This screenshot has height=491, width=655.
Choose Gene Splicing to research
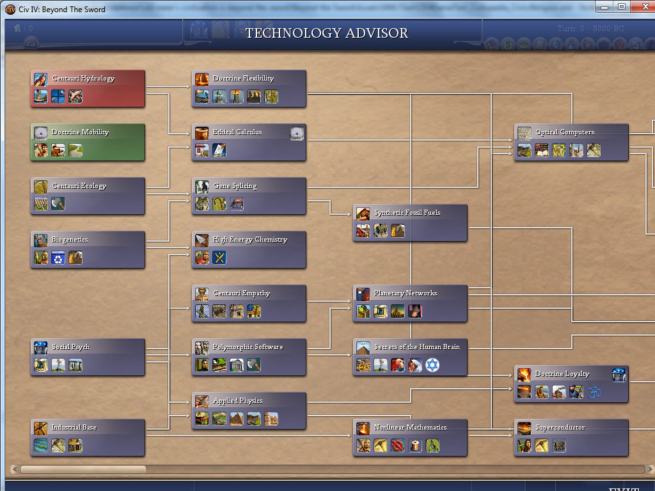pyautogui.click(x=249, y=196)
